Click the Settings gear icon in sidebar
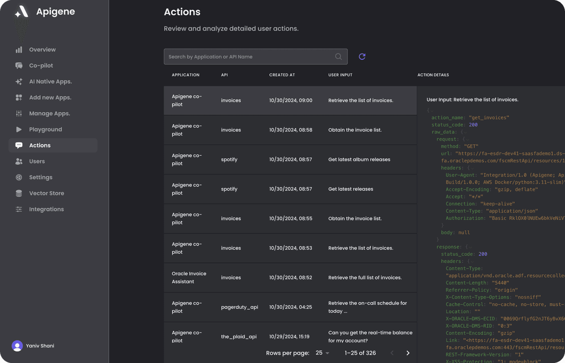 (19, 177)
